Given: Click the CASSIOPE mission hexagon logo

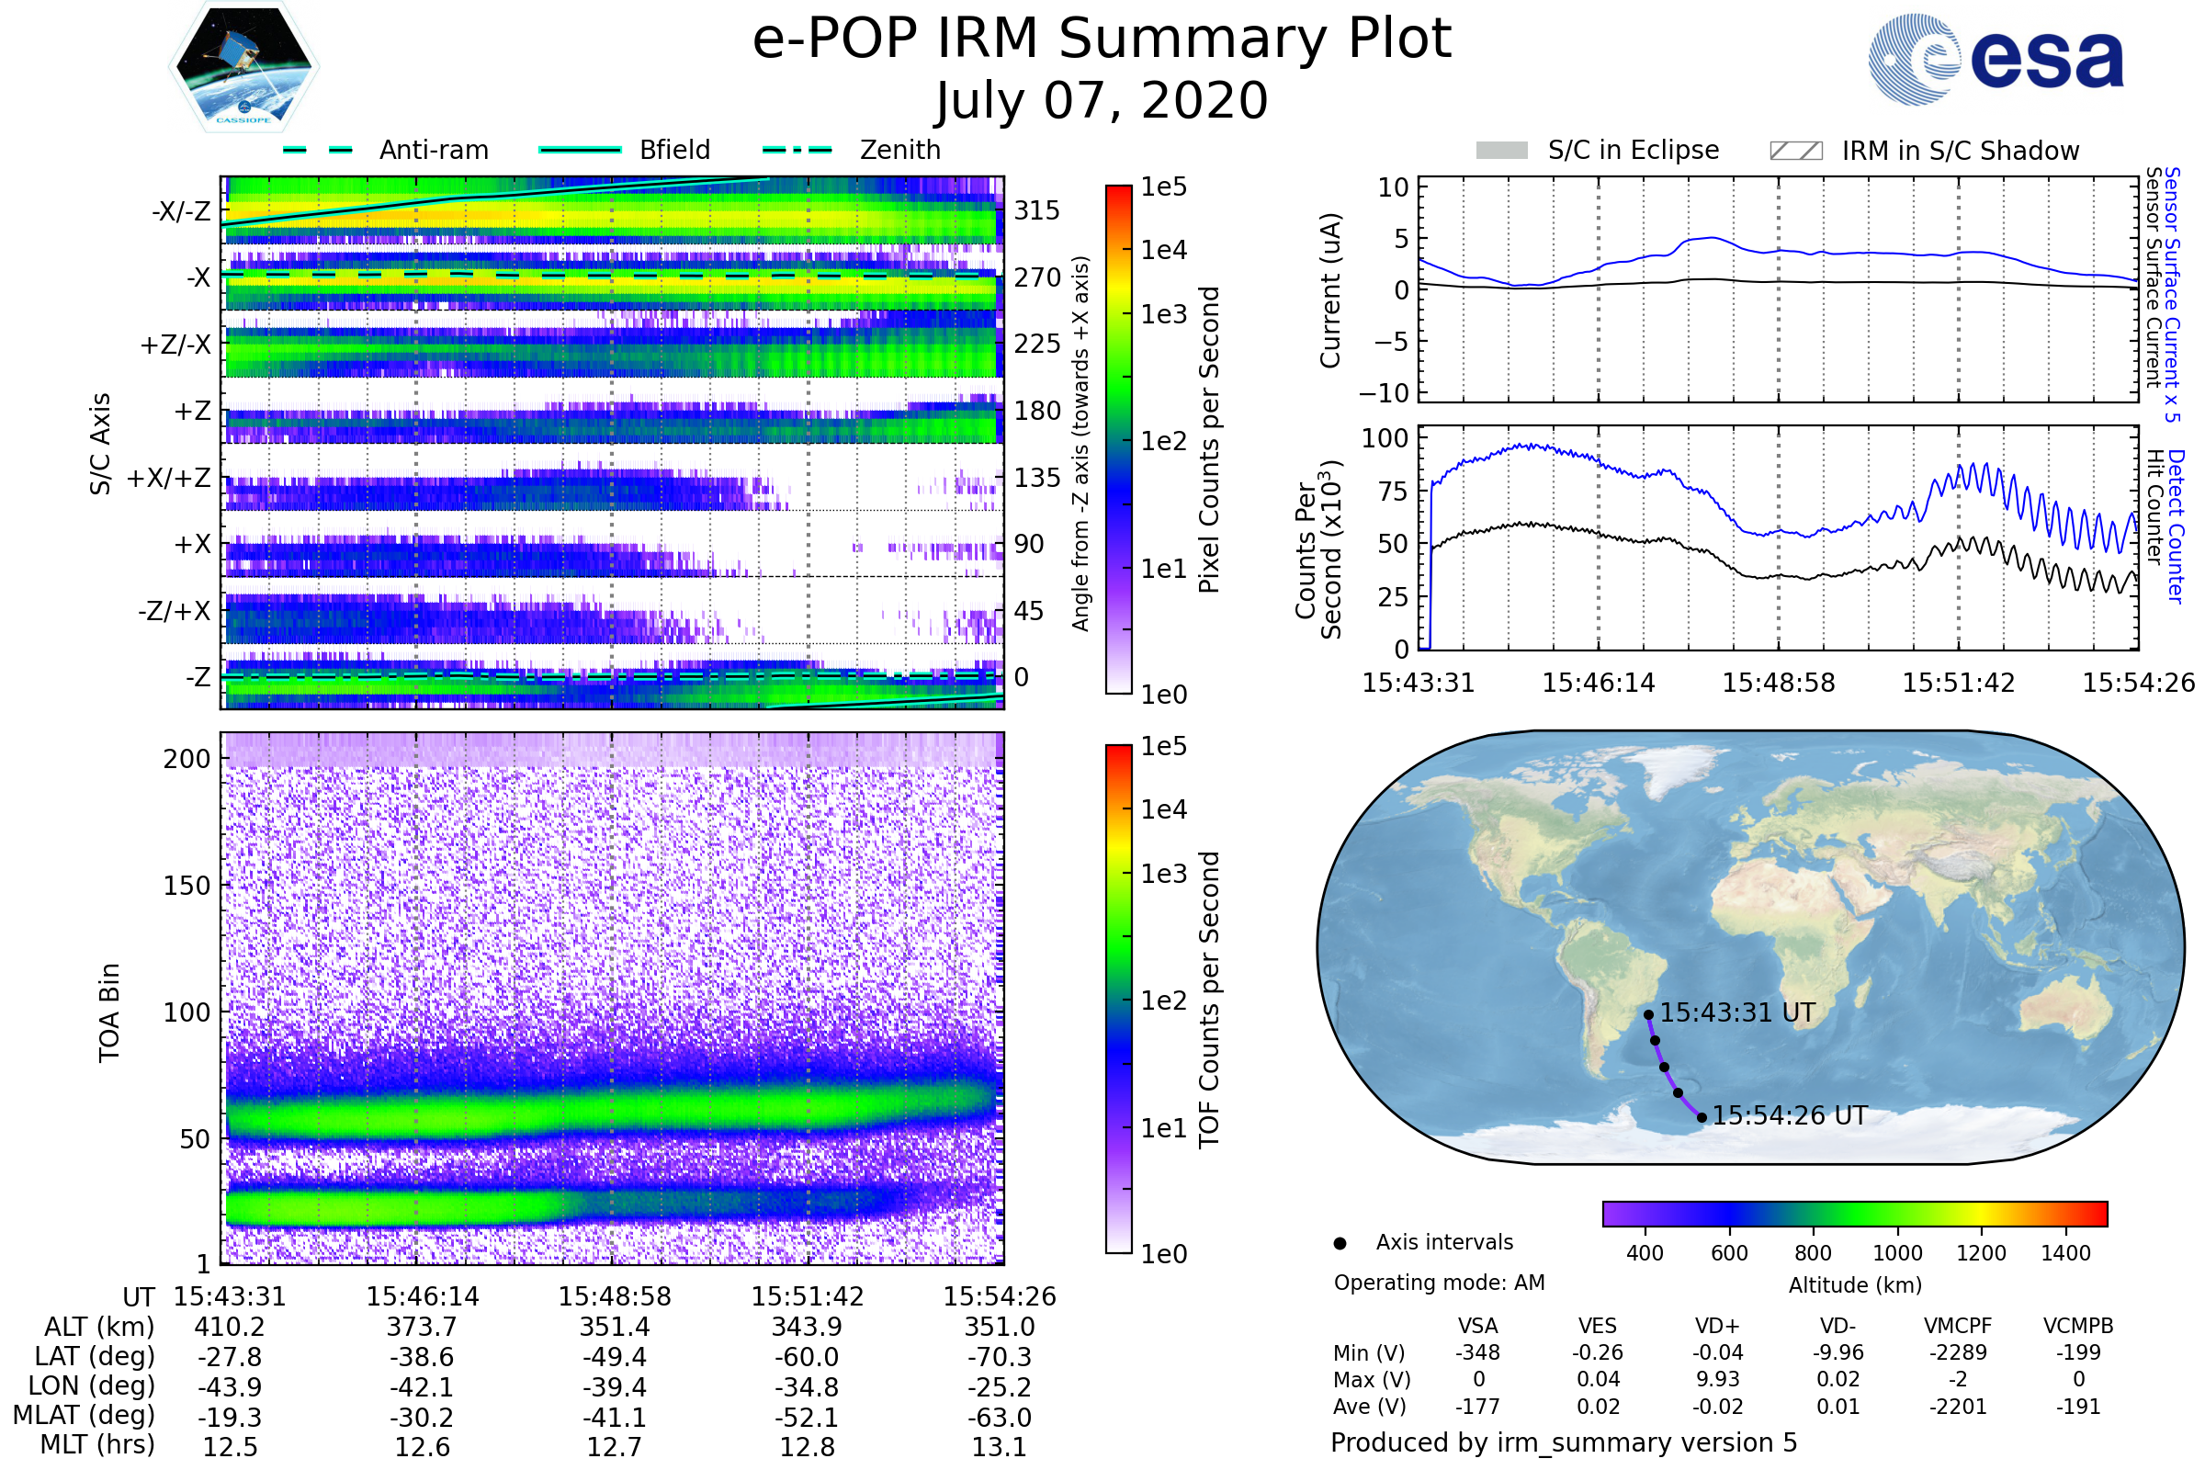Looking at the screenshot, I should [243, 67].
